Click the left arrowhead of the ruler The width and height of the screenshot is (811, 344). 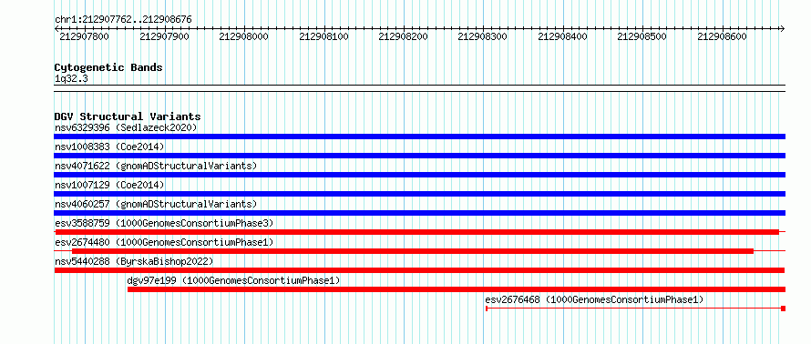click(56, 28)
